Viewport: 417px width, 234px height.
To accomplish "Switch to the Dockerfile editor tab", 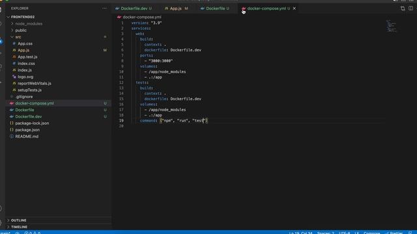I will click(216, 8).
